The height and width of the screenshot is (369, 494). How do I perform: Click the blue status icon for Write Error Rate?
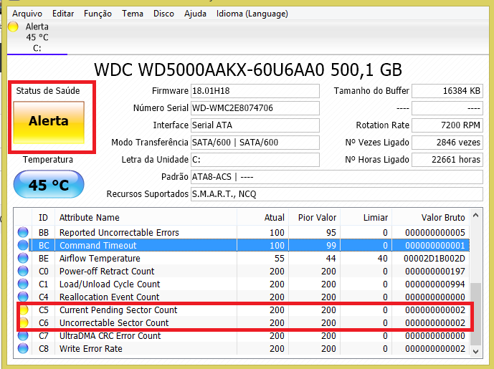click(x=23, y=349)
